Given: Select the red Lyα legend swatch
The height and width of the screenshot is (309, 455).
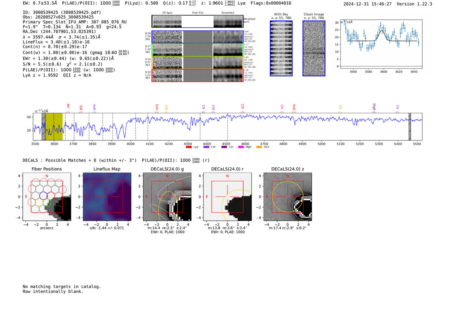Looking at the screenshot, I should pyautogui.click(x=188, y=147).
